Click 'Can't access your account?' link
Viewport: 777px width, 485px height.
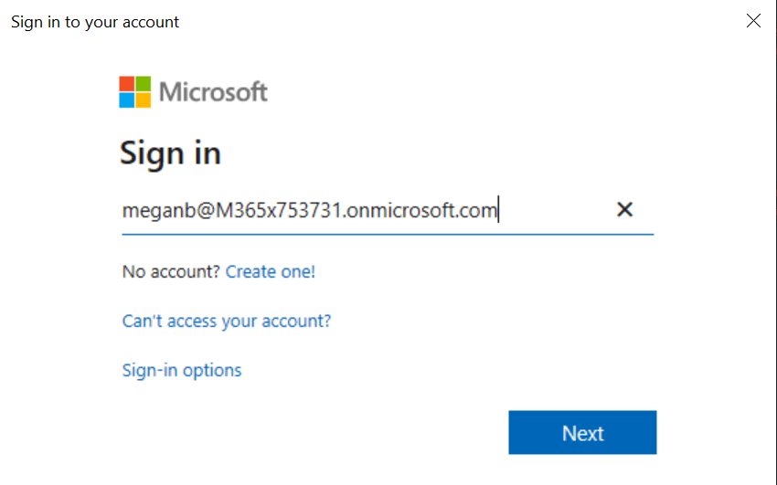click(x=227, y=321)
